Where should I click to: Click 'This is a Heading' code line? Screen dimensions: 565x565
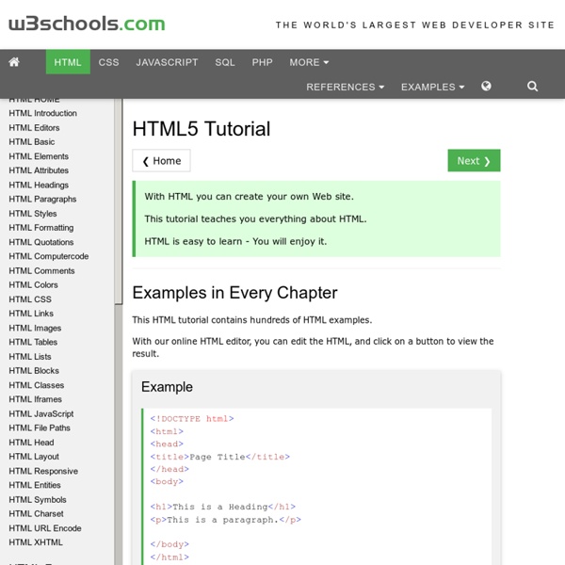tap(222, 507)
